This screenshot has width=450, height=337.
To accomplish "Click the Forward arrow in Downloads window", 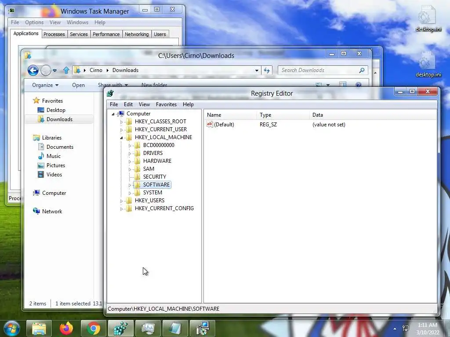I will click(x=46, y=70).
